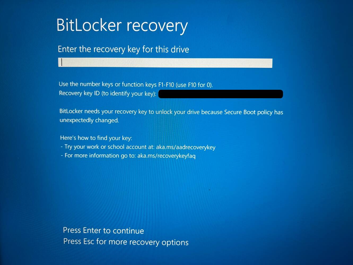Click the '(use F10 for 0)' hint

(x=194, y=85)
